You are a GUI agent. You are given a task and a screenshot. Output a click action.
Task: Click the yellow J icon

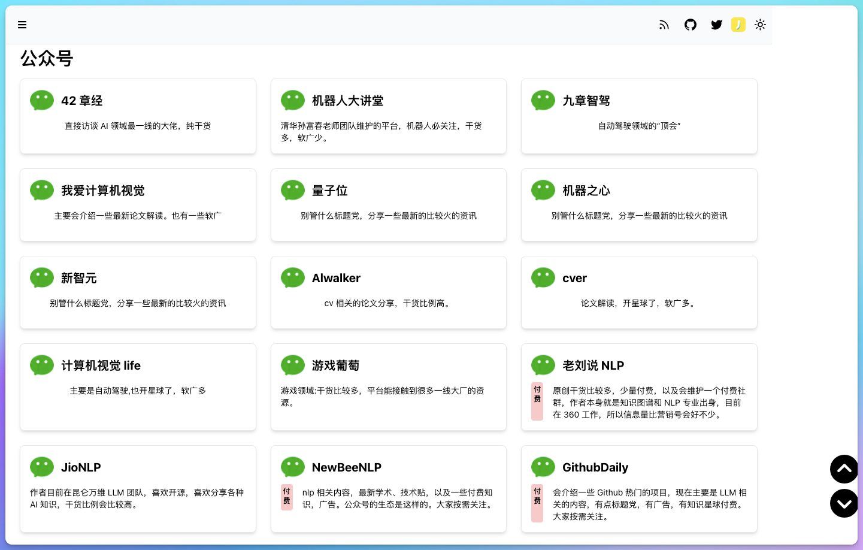click(738, 25)
